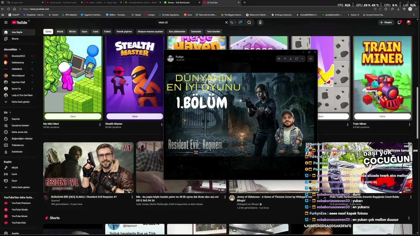
Task: Select the Yeni öneriler chip
Action: (214, 31)
